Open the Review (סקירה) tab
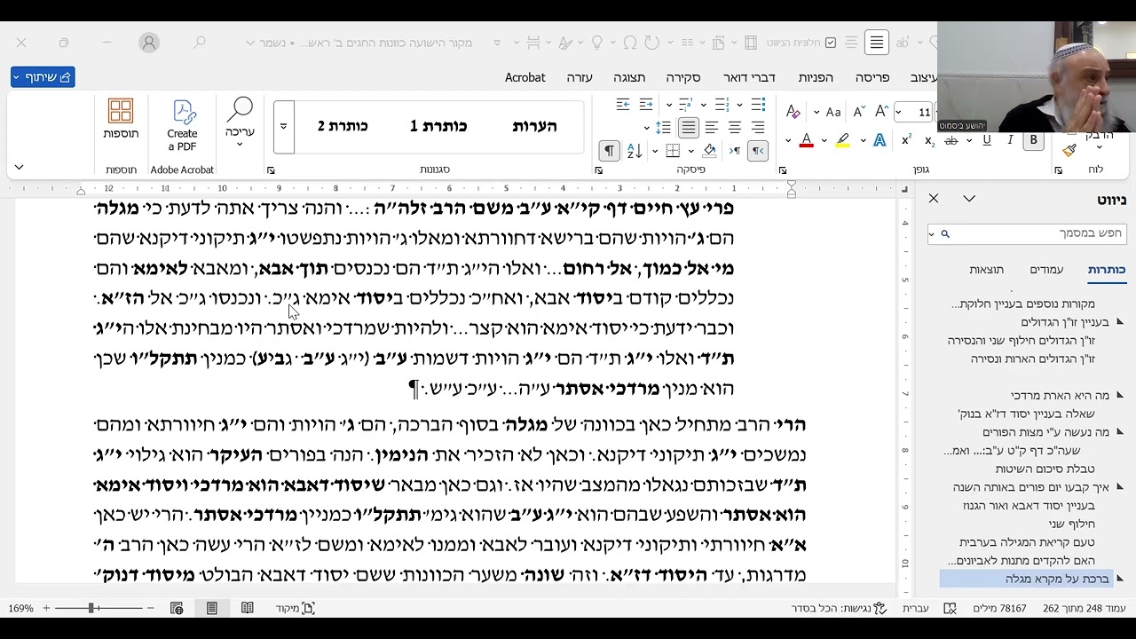 [683, 77]
